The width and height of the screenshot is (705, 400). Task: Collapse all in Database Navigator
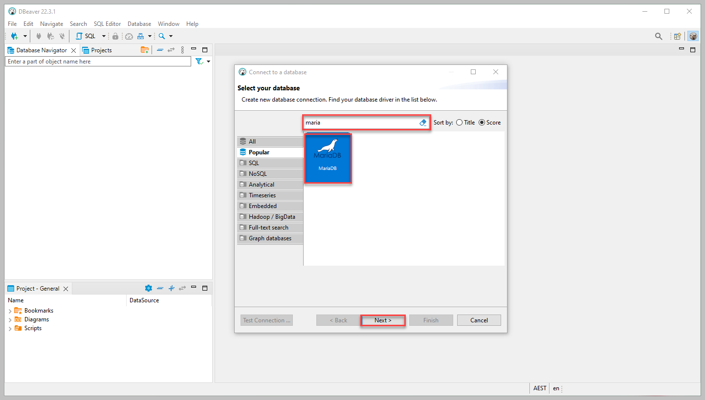pos(160,50)
